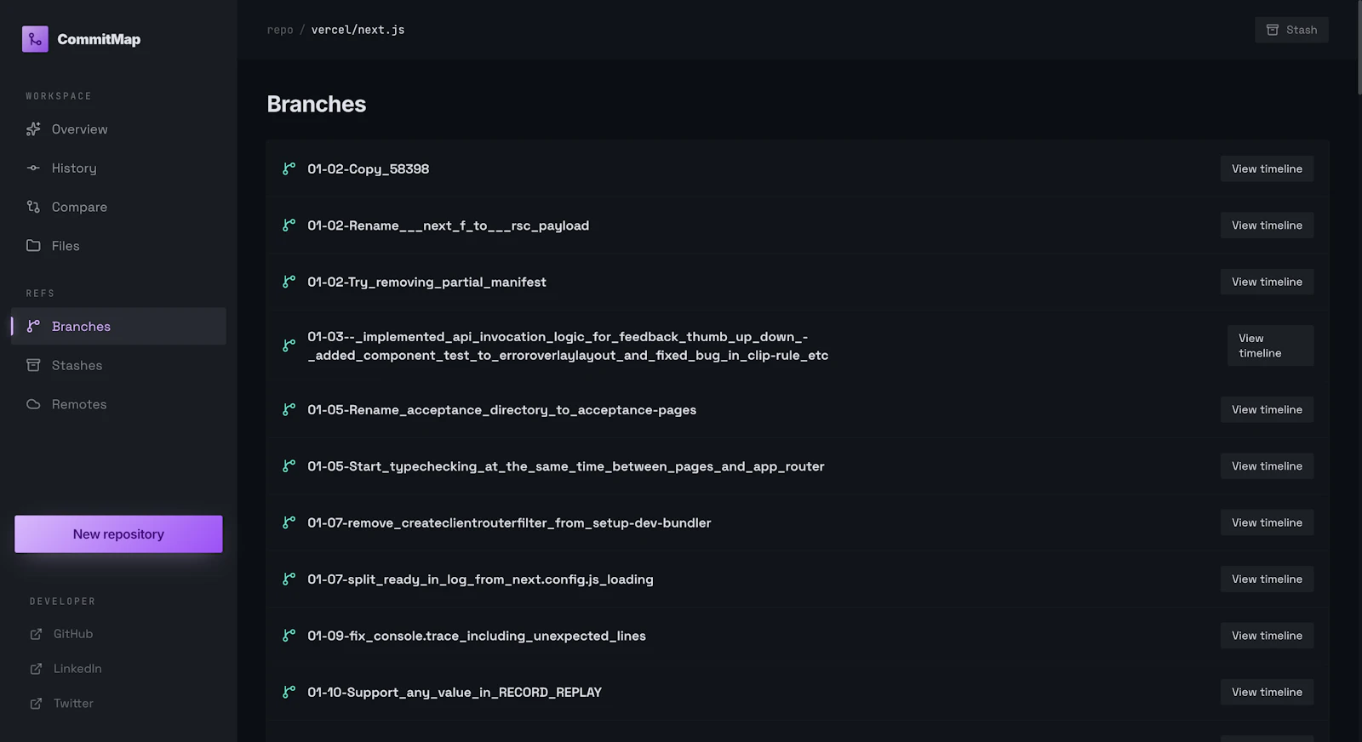This screenshot has height=742, width=1362.
Task: View timeline for the 01-03 feedback_thumb_up_down branch
Action: click(1270, 345)
